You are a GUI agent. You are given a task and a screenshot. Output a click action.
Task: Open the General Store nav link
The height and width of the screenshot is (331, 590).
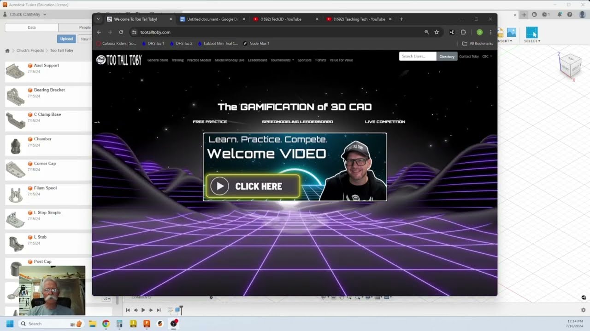click(158, 60)
